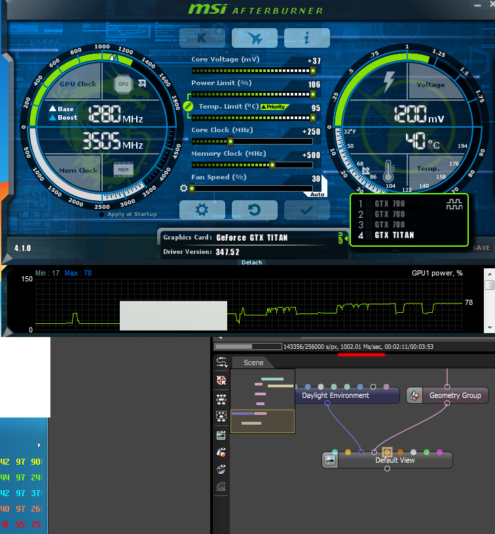Click the thermometer icon in the temperature gauge
495x534 pixels.
[x=388, y=171]
